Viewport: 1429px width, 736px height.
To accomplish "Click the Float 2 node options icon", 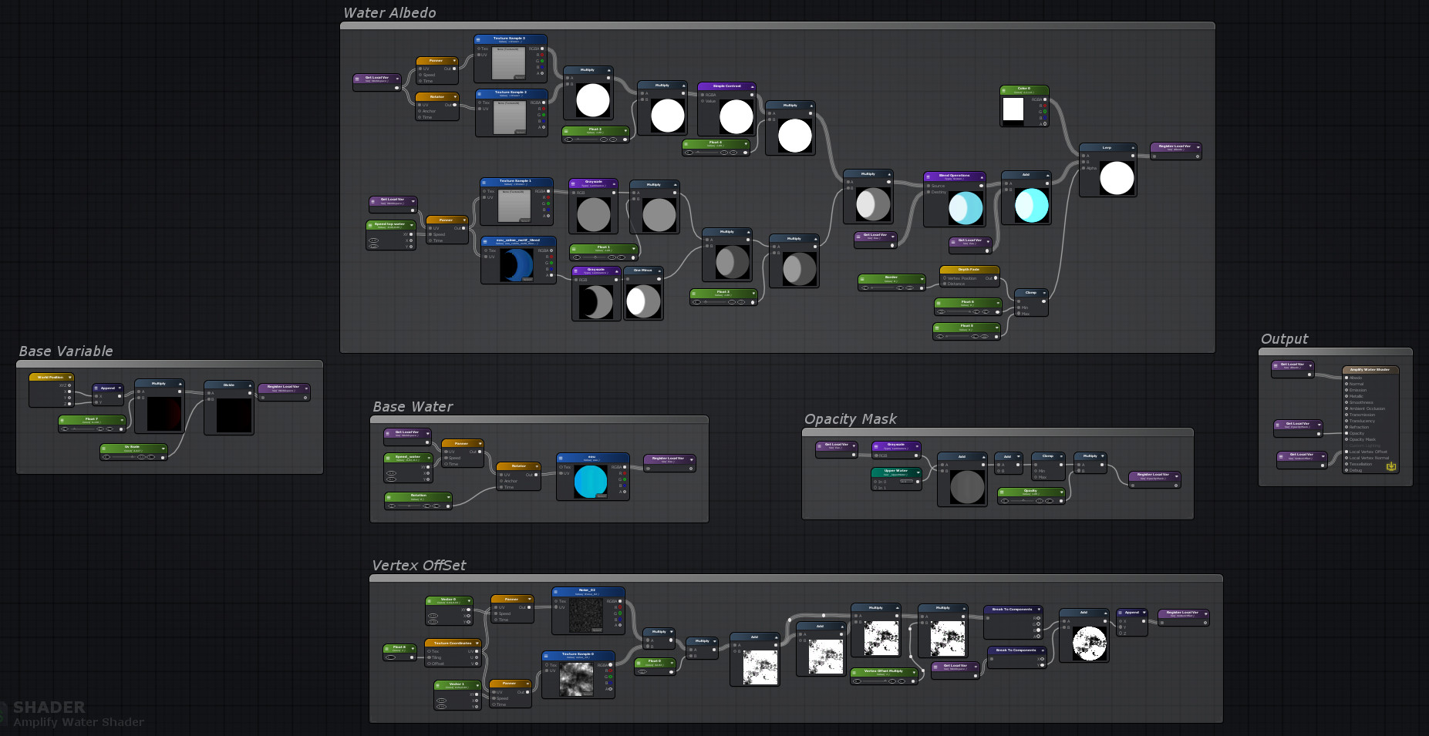I will click(566, 130).
